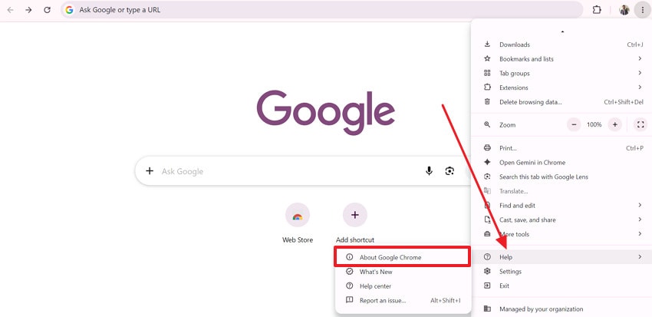The width and height of the screenshot is (652, 317).
Task: Click the address bar URL field
Action: click(322, 10)
